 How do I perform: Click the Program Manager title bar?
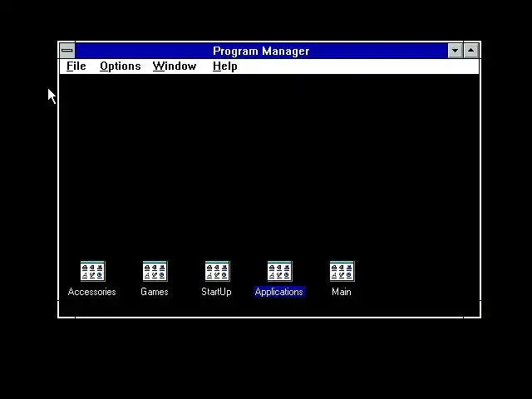pos(261,51)
